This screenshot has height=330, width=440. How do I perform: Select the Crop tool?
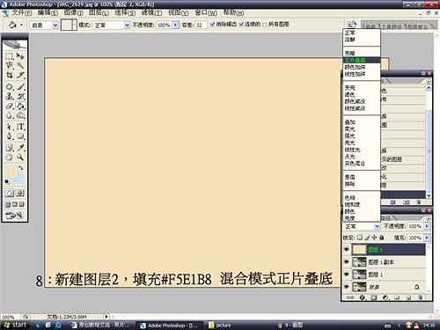coord(10,75)
